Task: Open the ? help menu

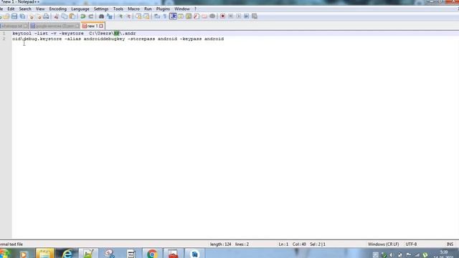Action: tap(195, 9)
